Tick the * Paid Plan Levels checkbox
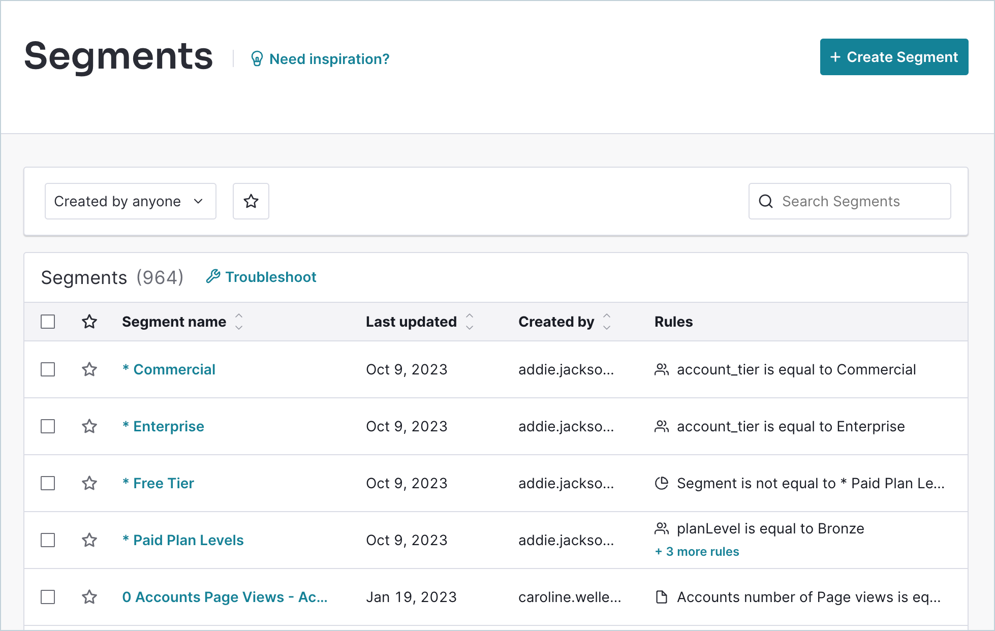The image size is (995, 631). (x=48, y=540)
